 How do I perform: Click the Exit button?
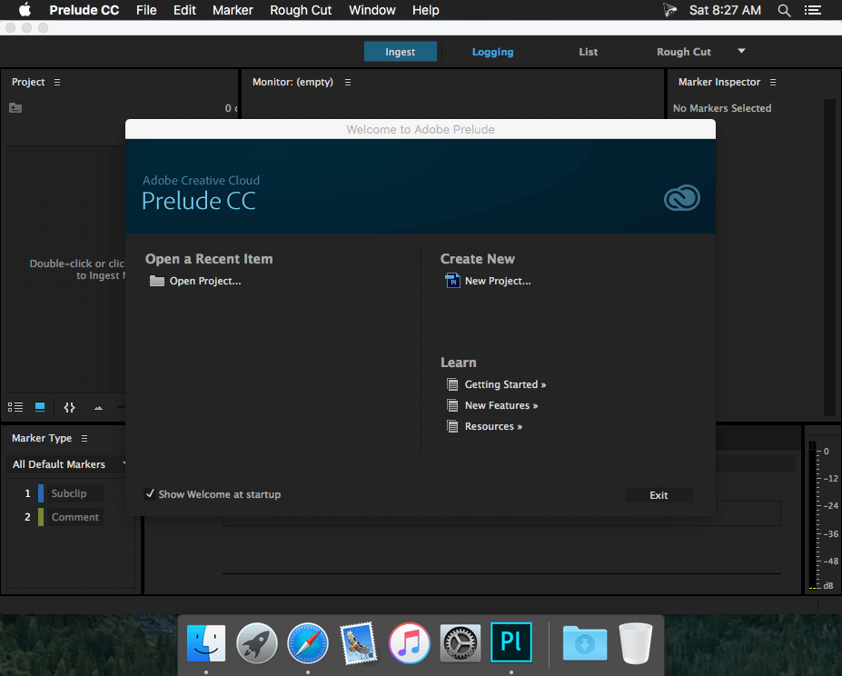point(659,495)
